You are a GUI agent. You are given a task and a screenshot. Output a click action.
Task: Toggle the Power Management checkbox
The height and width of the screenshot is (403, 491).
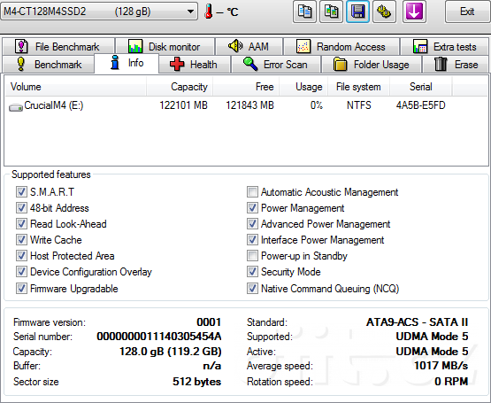(x=252, y=207)
